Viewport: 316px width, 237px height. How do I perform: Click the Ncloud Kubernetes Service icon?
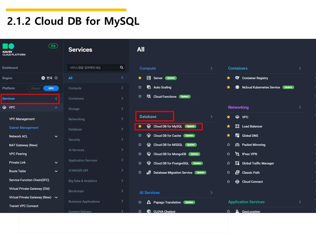pos(237,87)
